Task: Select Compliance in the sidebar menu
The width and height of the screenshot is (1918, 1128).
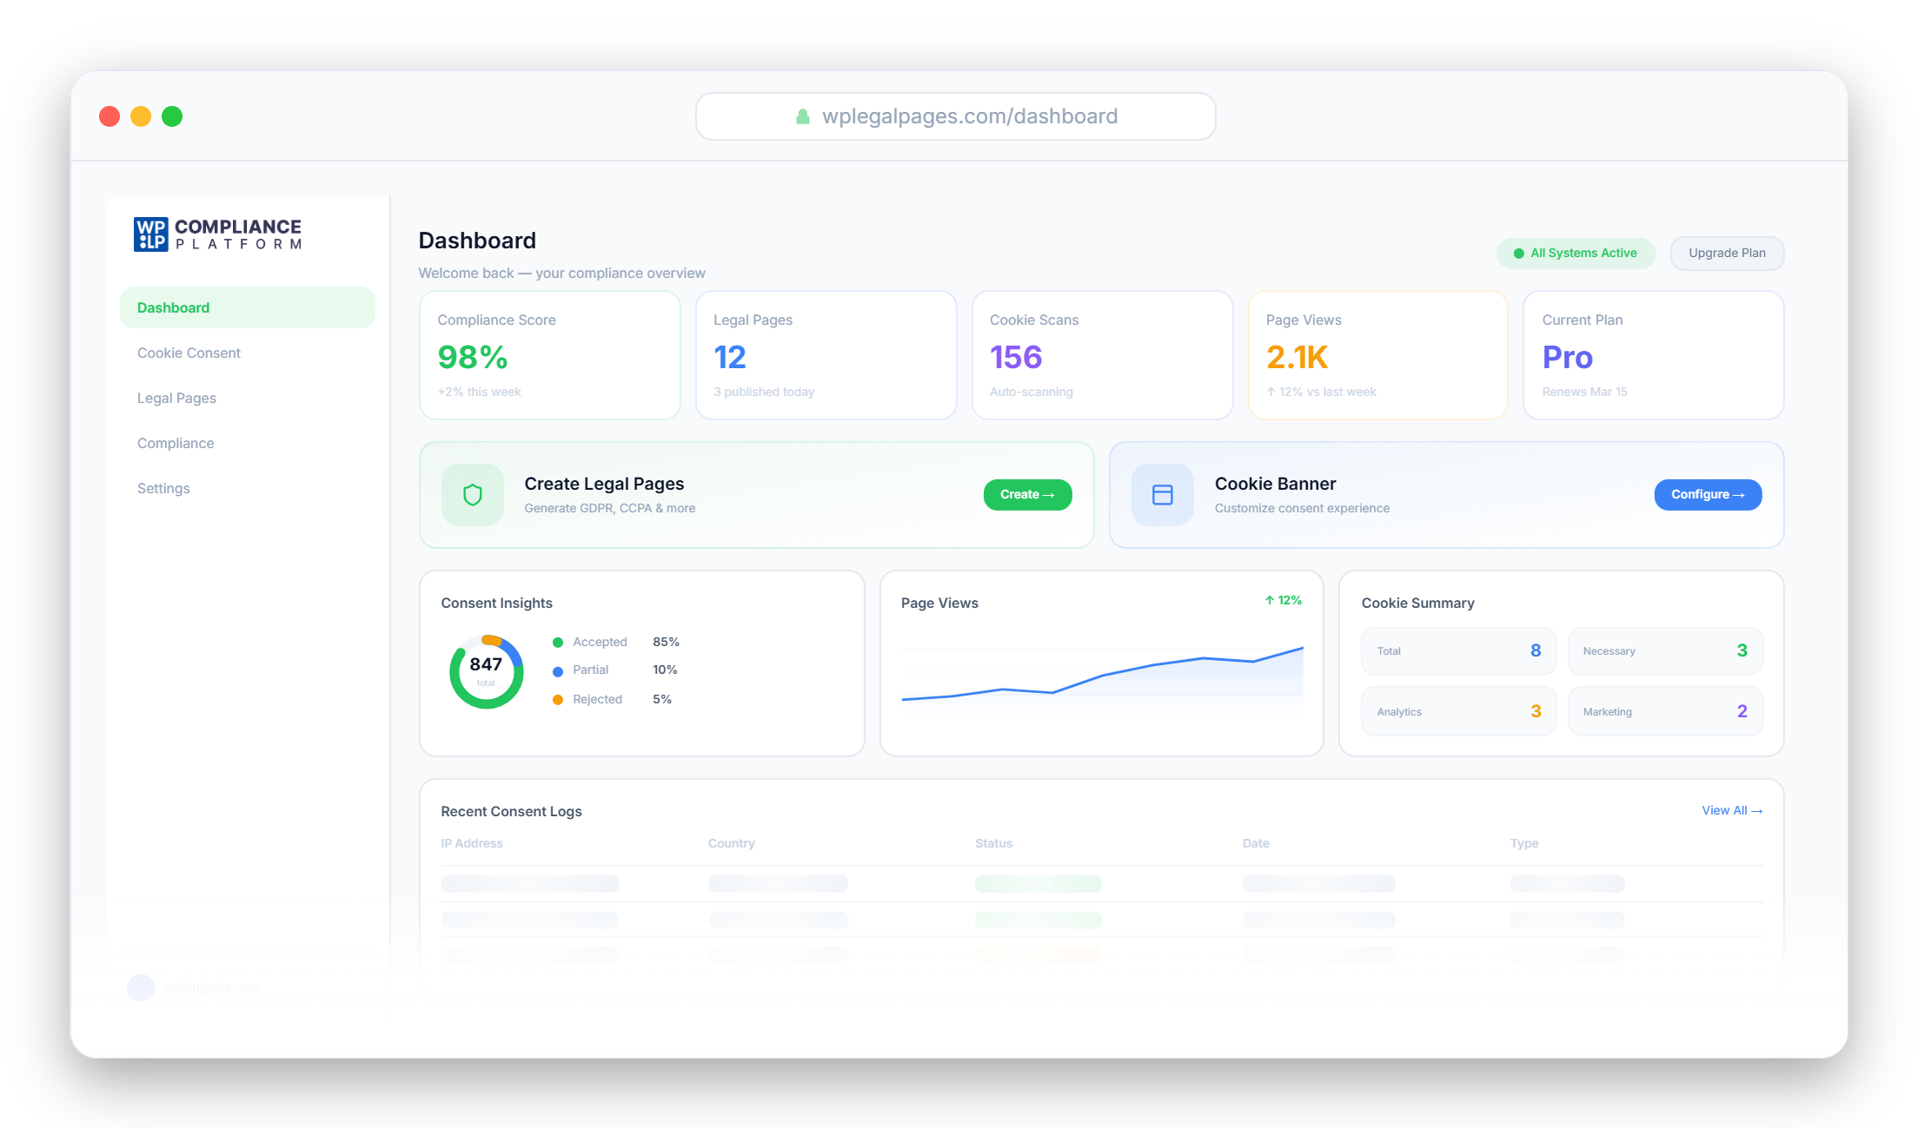Action: point(176,443)
